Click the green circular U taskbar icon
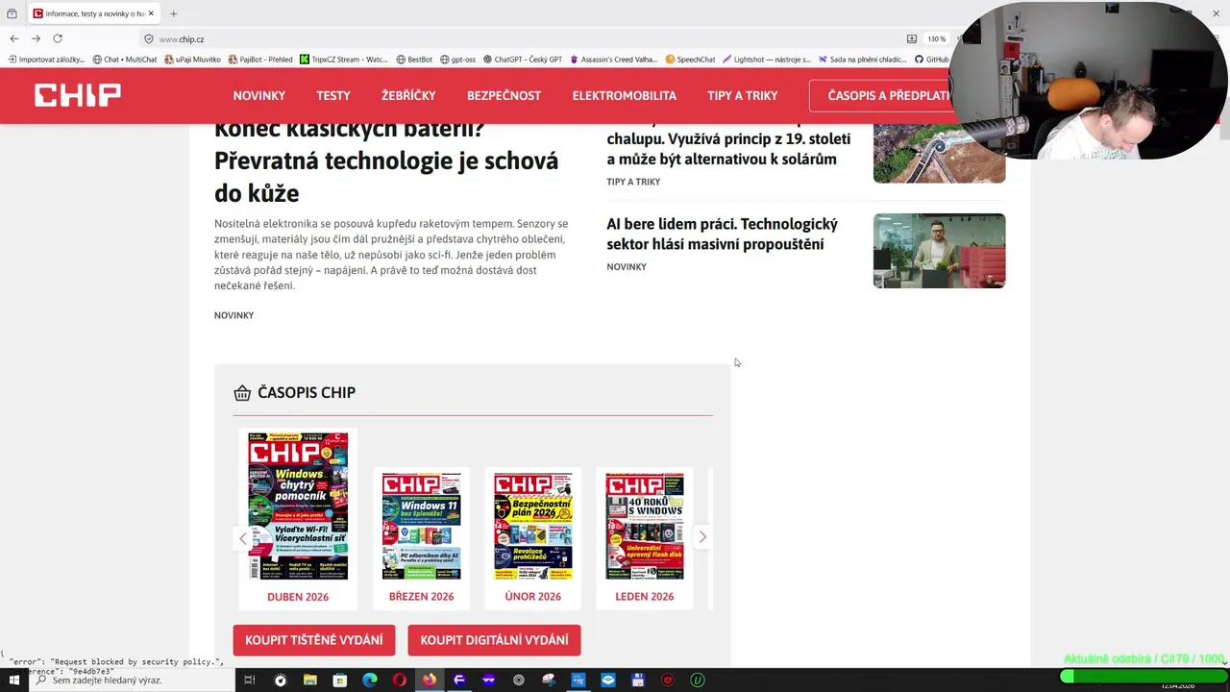This screenshot has height=692, width=1230. (x=698, y=680)
